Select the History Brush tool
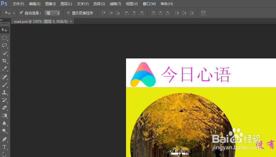Viewport: 276px width, 157px height. (4, 100)
